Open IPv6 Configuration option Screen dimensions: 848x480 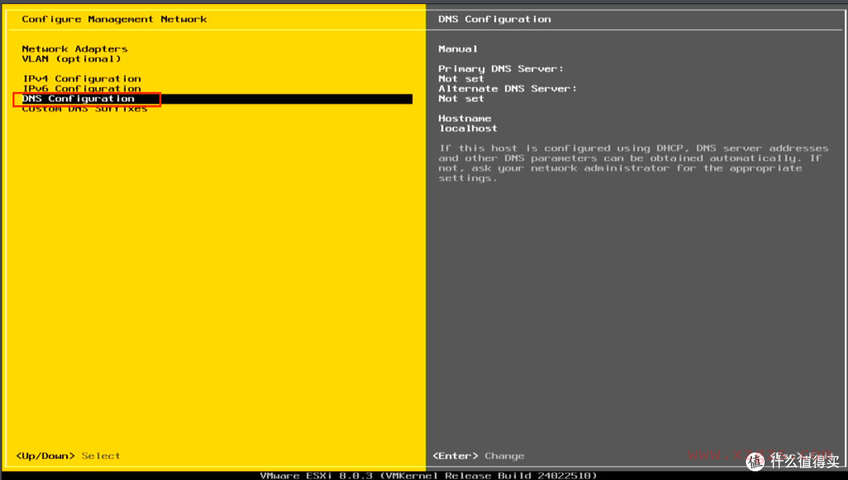pyautogui.click(x=82, y=89)
